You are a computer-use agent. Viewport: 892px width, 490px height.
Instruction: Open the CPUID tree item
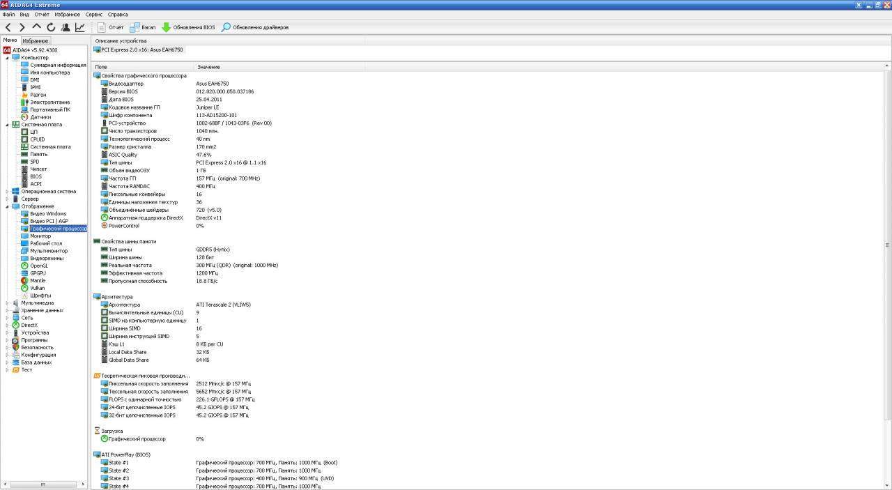pyautogui.click(x=38, y=139)
